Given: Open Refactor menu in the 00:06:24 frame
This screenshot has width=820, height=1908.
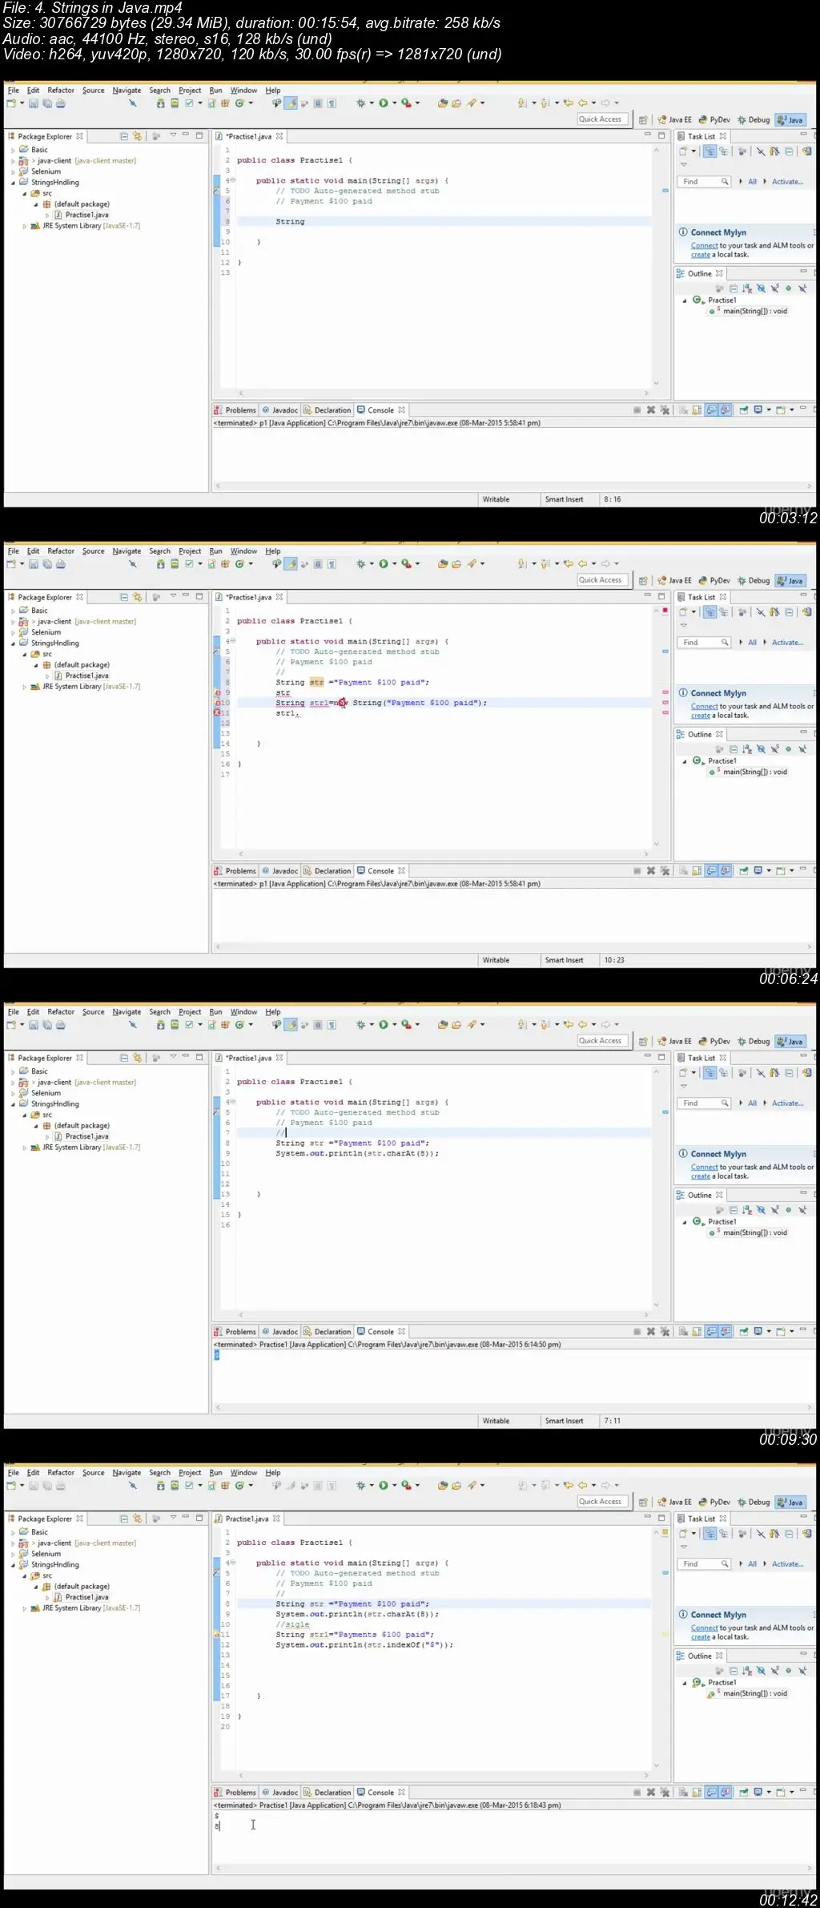Looking at the screenshot, I should pos(61,551).
